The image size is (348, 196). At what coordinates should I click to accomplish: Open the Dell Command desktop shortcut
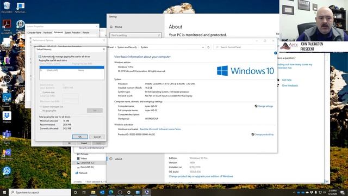pos(7,100)
